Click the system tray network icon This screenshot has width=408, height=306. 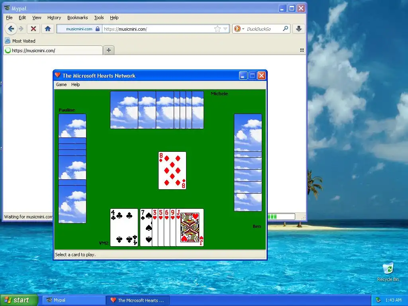tap(379, 300)
